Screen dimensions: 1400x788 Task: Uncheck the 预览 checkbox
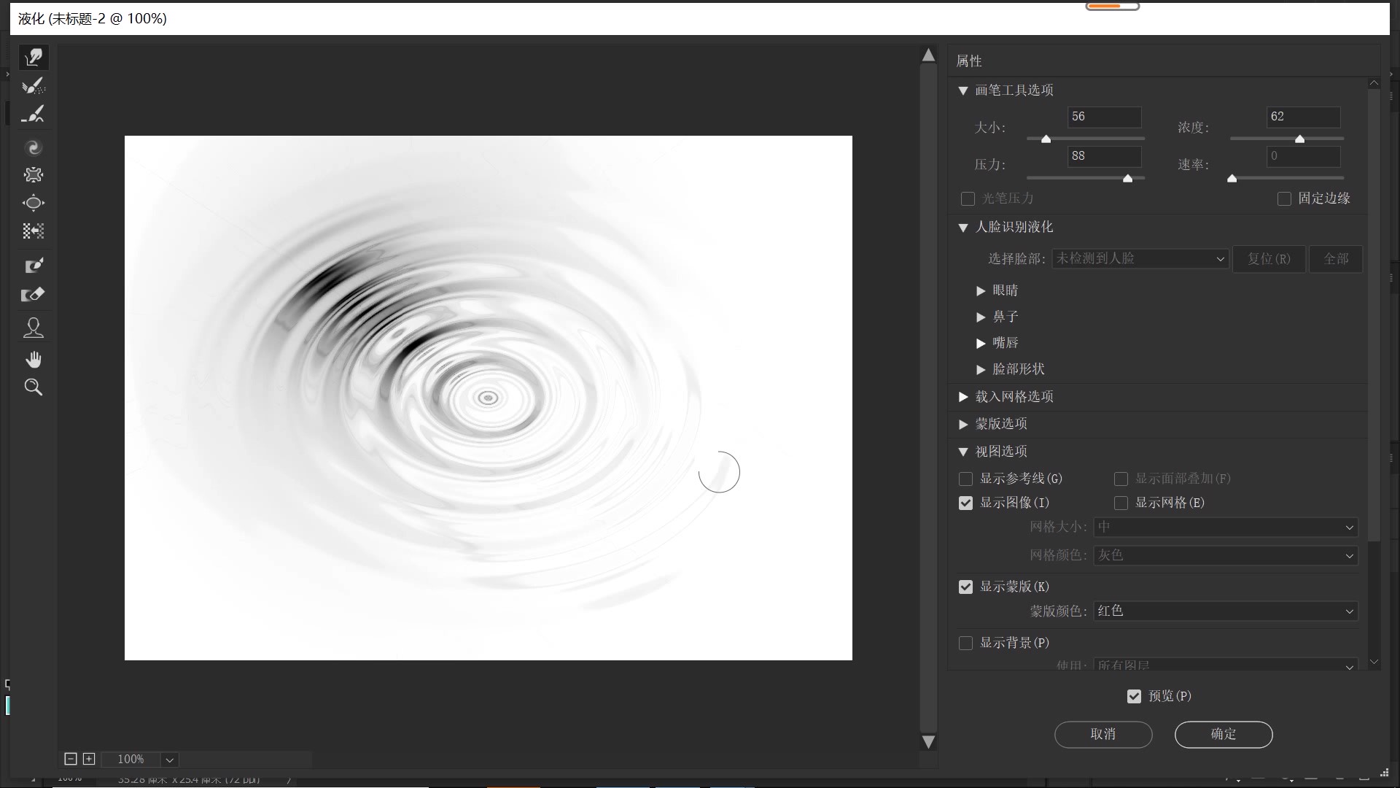click(1134, 697)
